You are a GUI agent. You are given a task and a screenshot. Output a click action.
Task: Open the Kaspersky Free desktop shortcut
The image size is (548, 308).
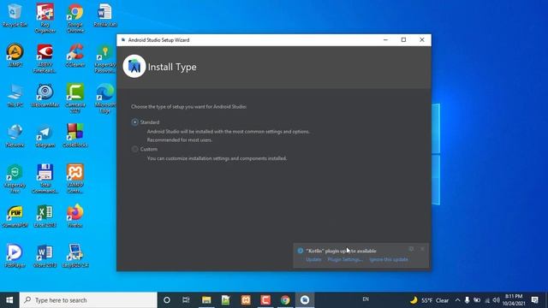coord(15,179)
